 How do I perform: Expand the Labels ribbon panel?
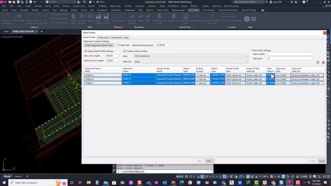point(35,27)
